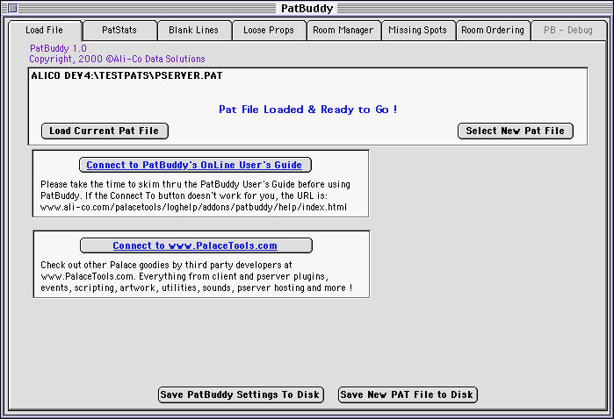Screen dimensions: 614x419
Task: Click Save New PAT File to Disk
Action: click(x=408, y=395)
